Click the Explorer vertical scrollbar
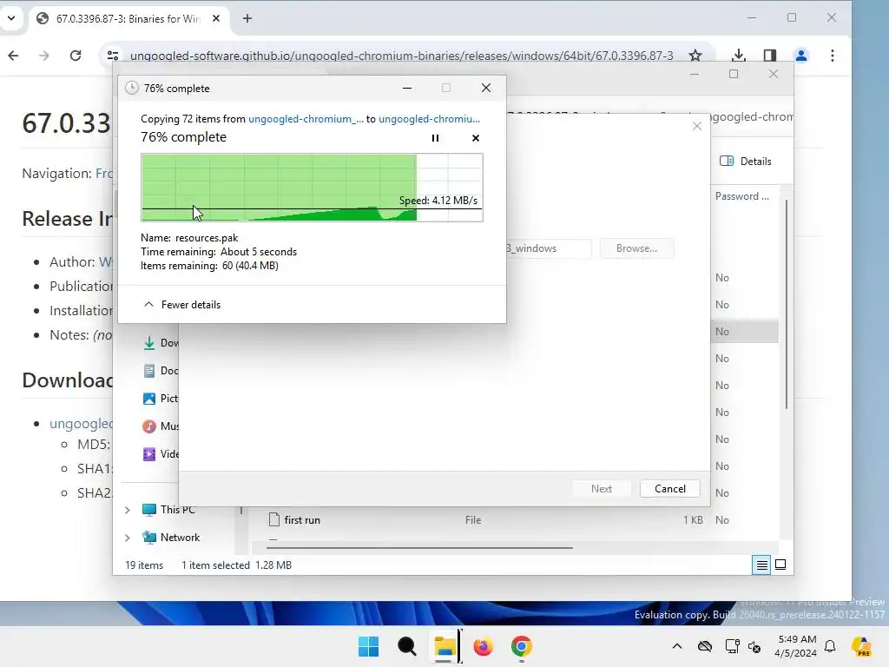This screenshot has width=889, height=667. [x=786, y=305]
